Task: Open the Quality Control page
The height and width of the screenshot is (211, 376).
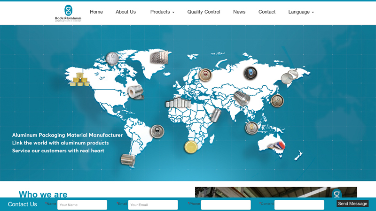Action: click(204, 12)
